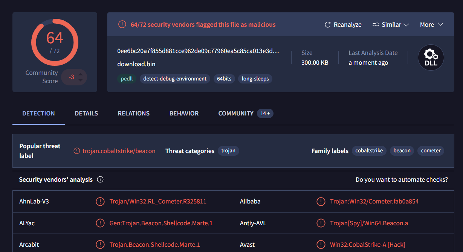Viewport: 463px width, 252px height.
Task: Go to the RELATIONS tab
Action: tap(134, 113)
